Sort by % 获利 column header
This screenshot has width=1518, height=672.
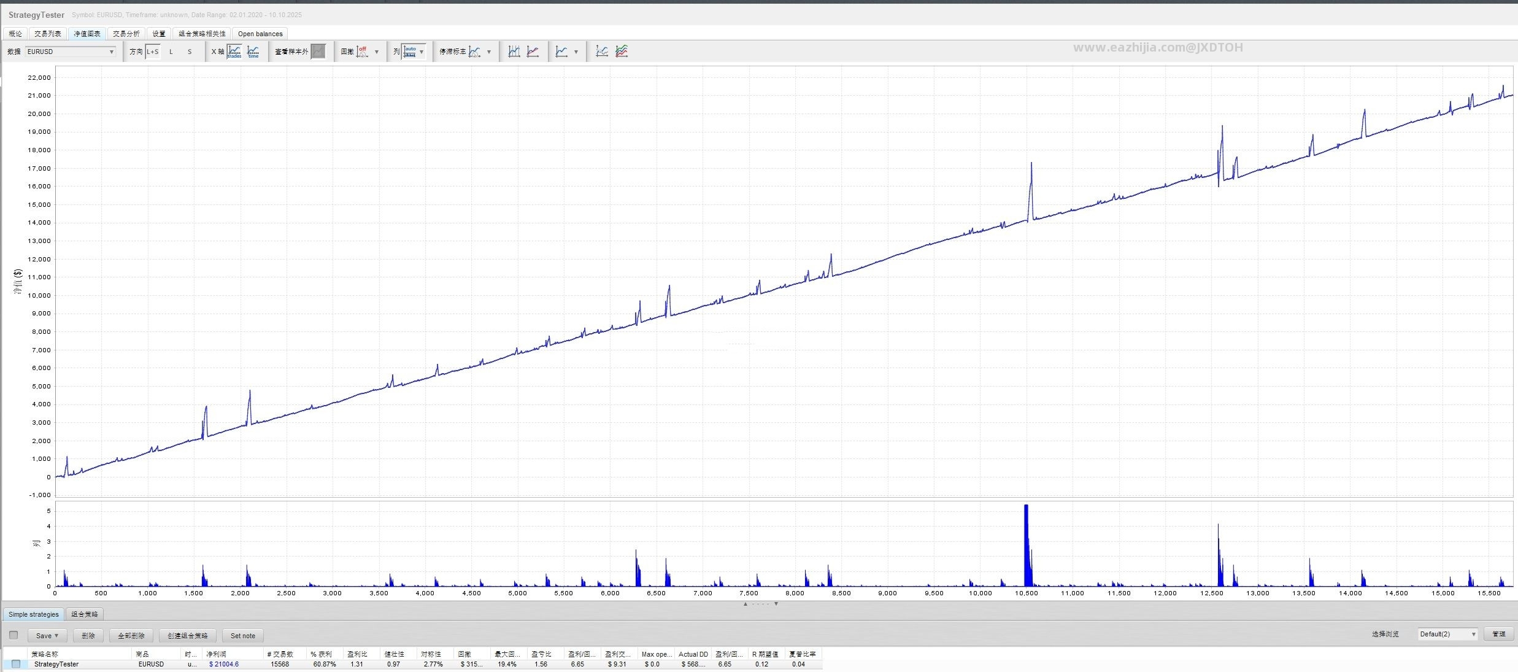pyautogui.click(x=326, y=654)
